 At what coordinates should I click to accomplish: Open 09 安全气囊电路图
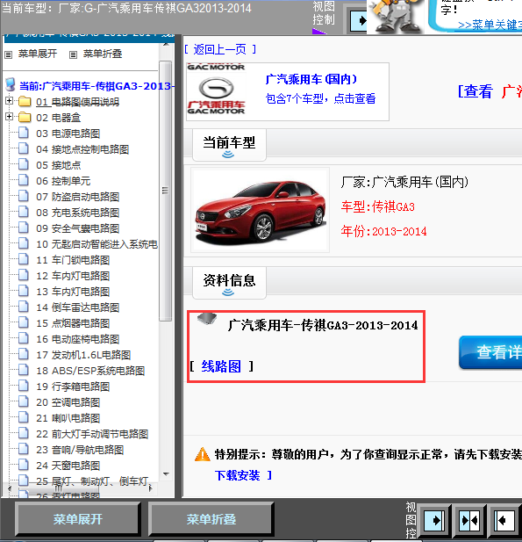click(x=78, y=228)
